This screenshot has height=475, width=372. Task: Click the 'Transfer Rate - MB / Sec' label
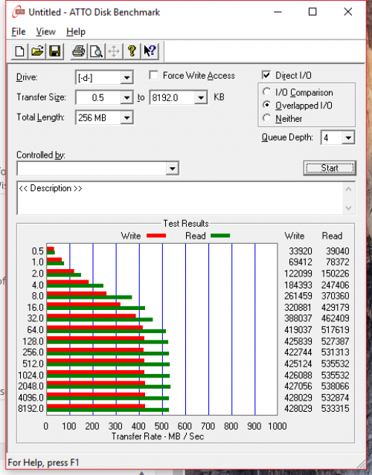[158, 436]
